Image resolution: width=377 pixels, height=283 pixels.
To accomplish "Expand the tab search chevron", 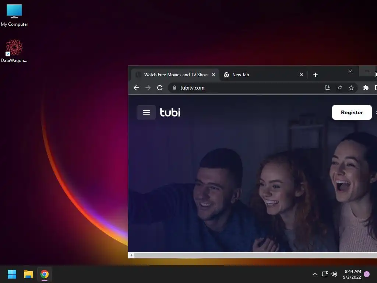I will pos(350,71).
